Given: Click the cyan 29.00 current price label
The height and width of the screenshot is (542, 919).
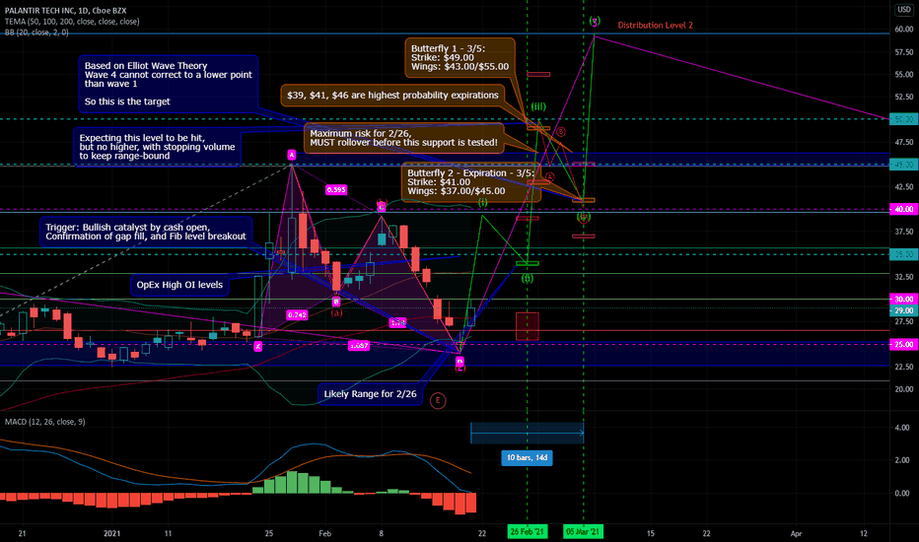Looking at the screenshot, I should 904,310.
